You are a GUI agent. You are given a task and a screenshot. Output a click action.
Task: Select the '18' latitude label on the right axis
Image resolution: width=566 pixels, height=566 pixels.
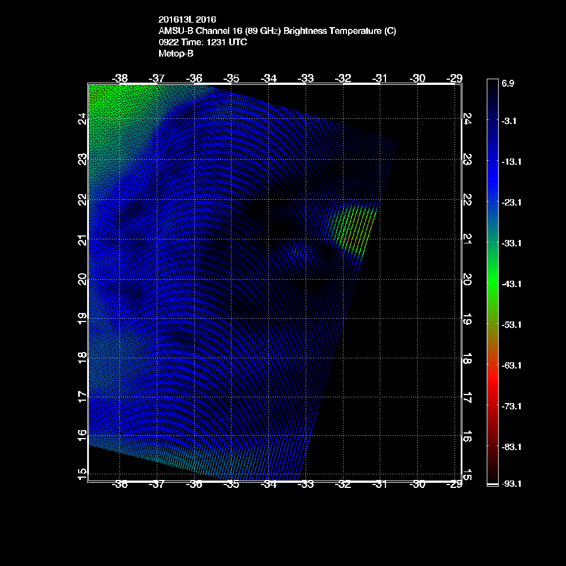coord(467,359)
